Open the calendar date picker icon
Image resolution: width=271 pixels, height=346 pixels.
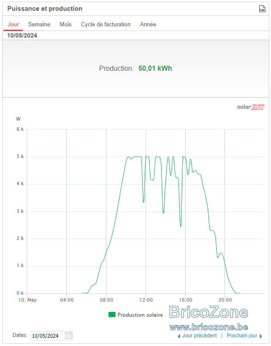(x=69, y=335)
